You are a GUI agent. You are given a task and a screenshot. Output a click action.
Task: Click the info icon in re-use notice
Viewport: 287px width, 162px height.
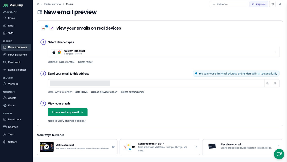196,73
